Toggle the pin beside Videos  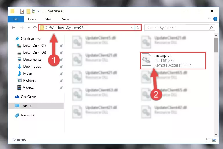click(x=61, y=87)
